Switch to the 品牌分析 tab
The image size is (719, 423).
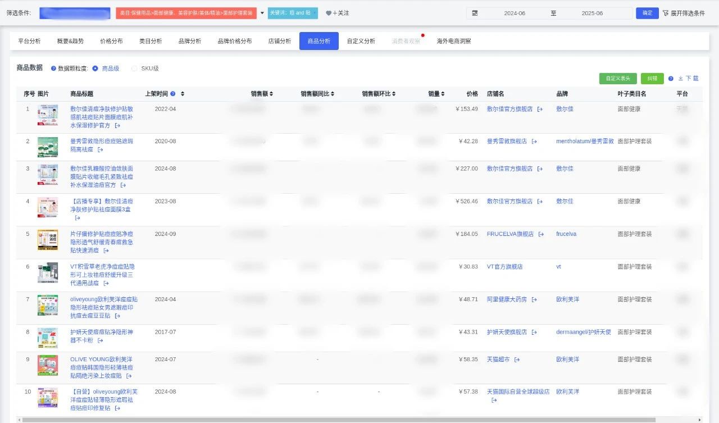pyautogui.click(x=190, y=41)
